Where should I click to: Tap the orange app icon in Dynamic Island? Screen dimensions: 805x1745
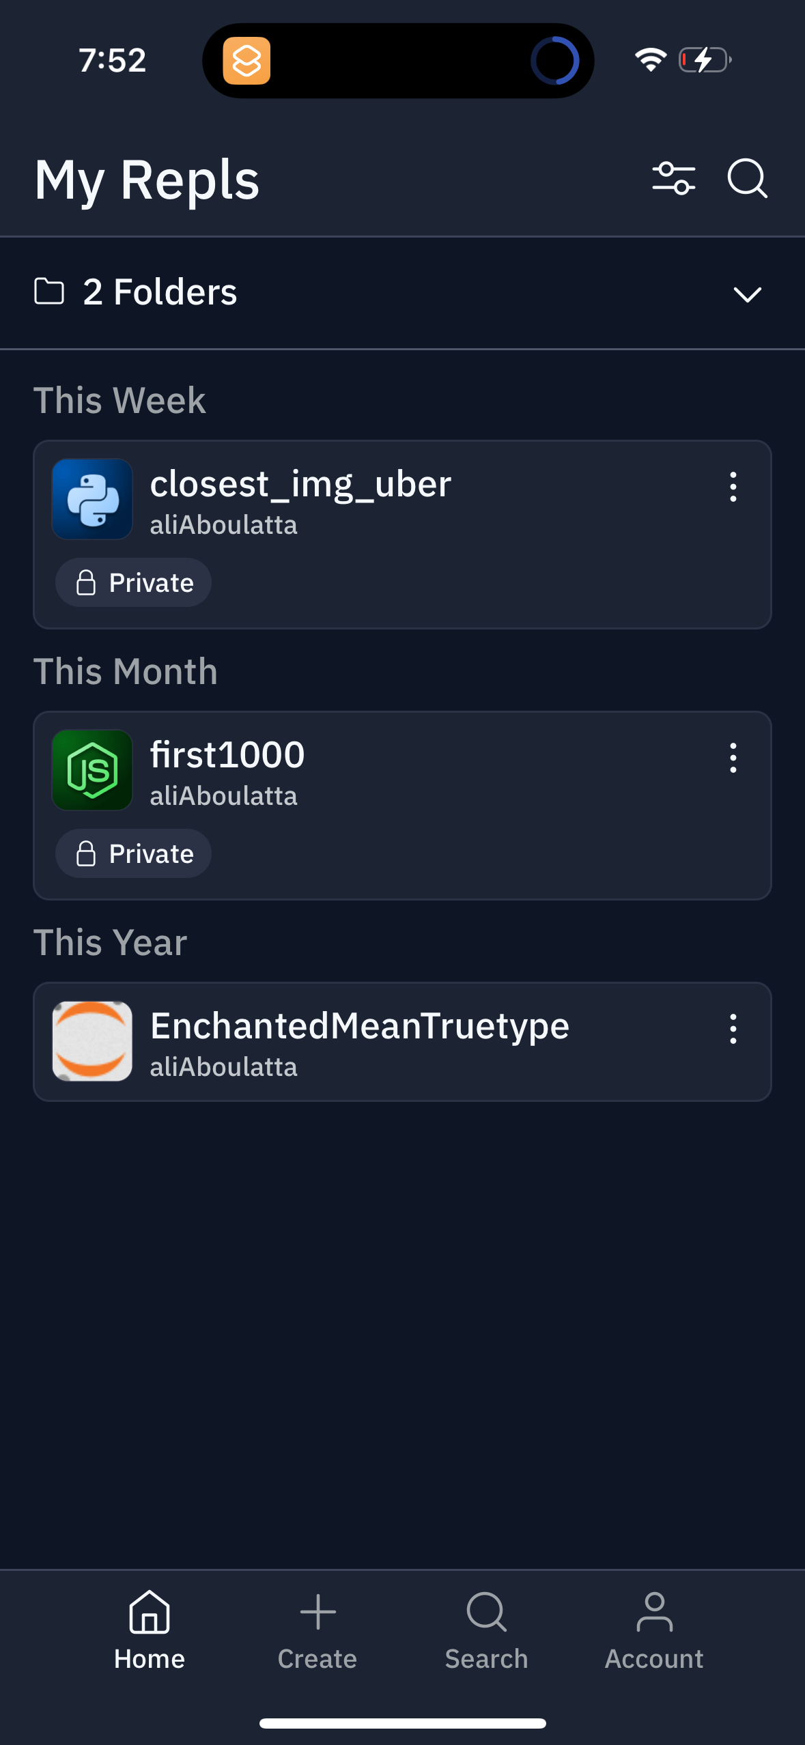click(246, 61)
